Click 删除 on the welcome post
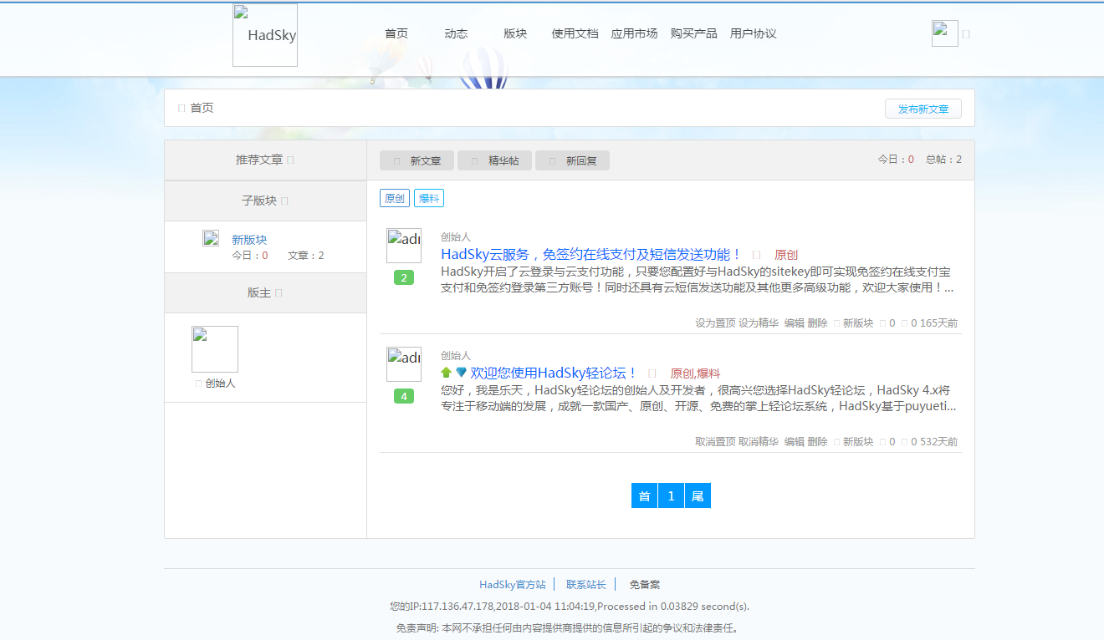Image resolution: width=1104 pixels, height=640 pixels. point(817,442)
